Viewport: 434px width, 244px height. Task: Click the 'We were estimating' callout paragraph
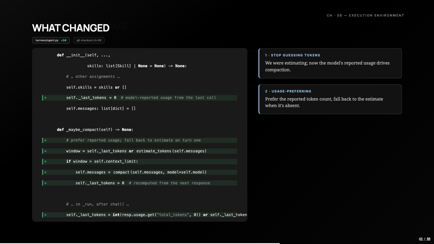click(327, 66)
